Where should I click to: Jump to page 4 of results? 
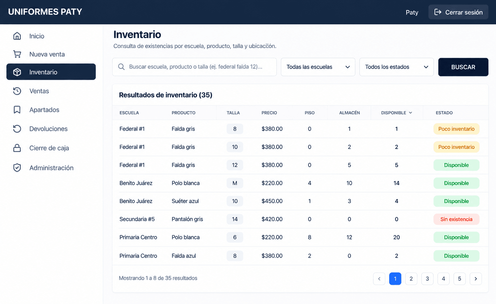pyautogui.click(x=443, y=279)
